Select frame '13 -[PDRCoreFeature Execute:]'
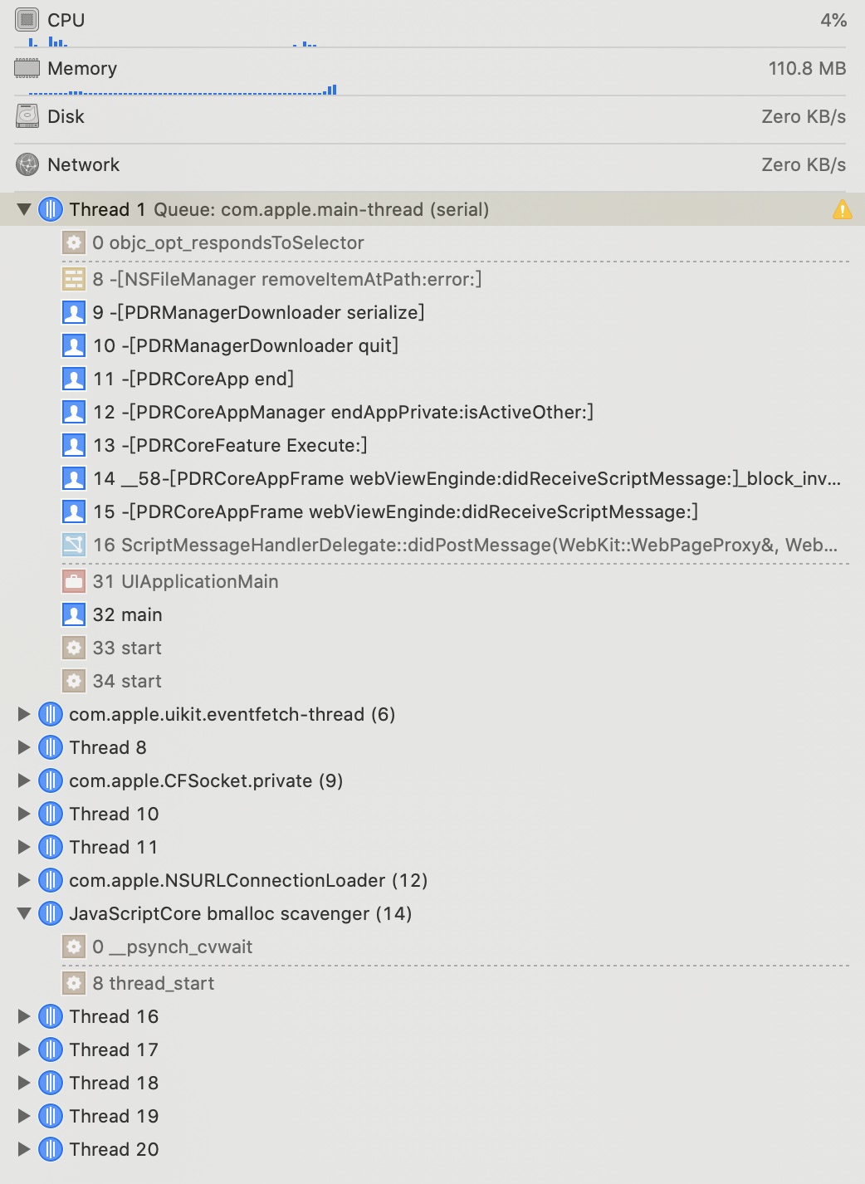865x1184 pixels. click(230, 445)
